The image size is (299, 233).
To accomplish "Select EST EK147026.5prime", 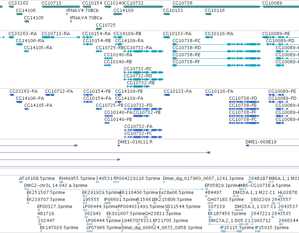I will coord(59,228).
